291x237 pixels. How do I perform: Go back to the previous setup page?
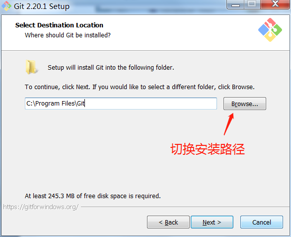click(168, 222)
